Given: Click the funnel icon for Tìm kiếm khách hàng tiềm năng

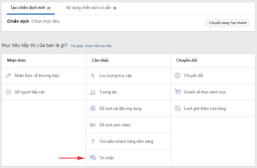Looking at the screenshot, I should point(93,141).
